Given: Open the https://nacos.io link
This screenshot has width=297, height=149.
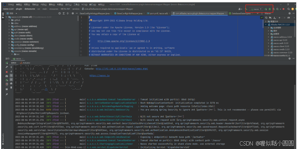Looking at the screenshot, I should click(x=99, y=76).
